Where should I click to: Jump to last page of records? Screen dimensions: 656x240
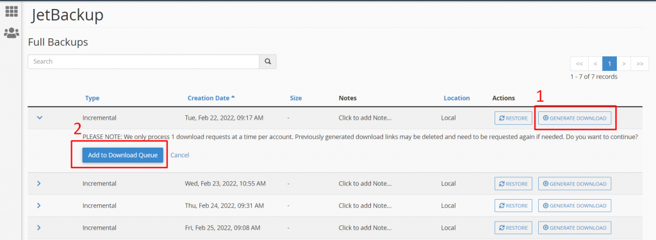(640, 63)
